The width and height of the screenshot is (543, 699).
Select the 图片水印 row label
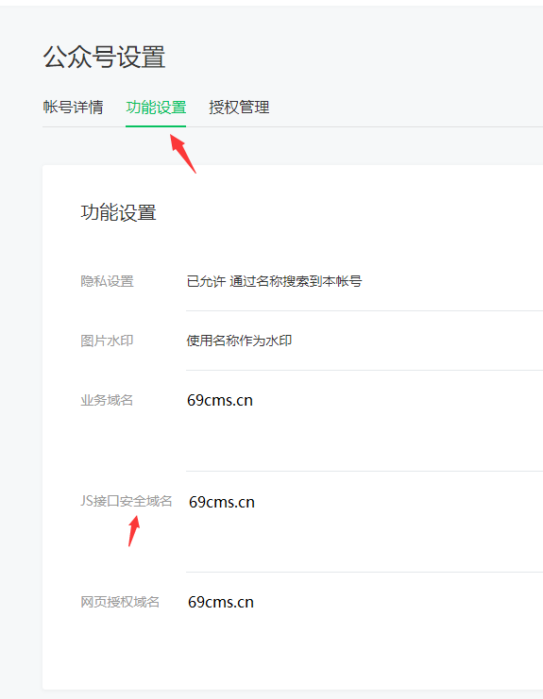tap(107, 341)
